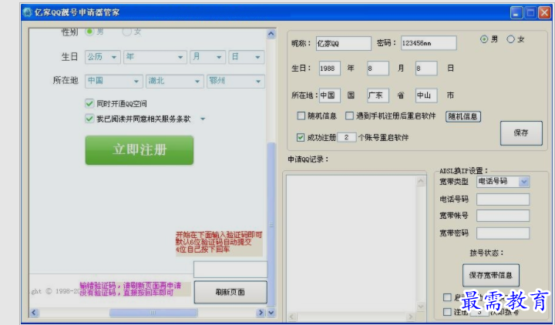555x325 pixels.
Task: Toggle 我已阅读并同意相关服务条款 checkbox
Action: (x=89, y=119)
